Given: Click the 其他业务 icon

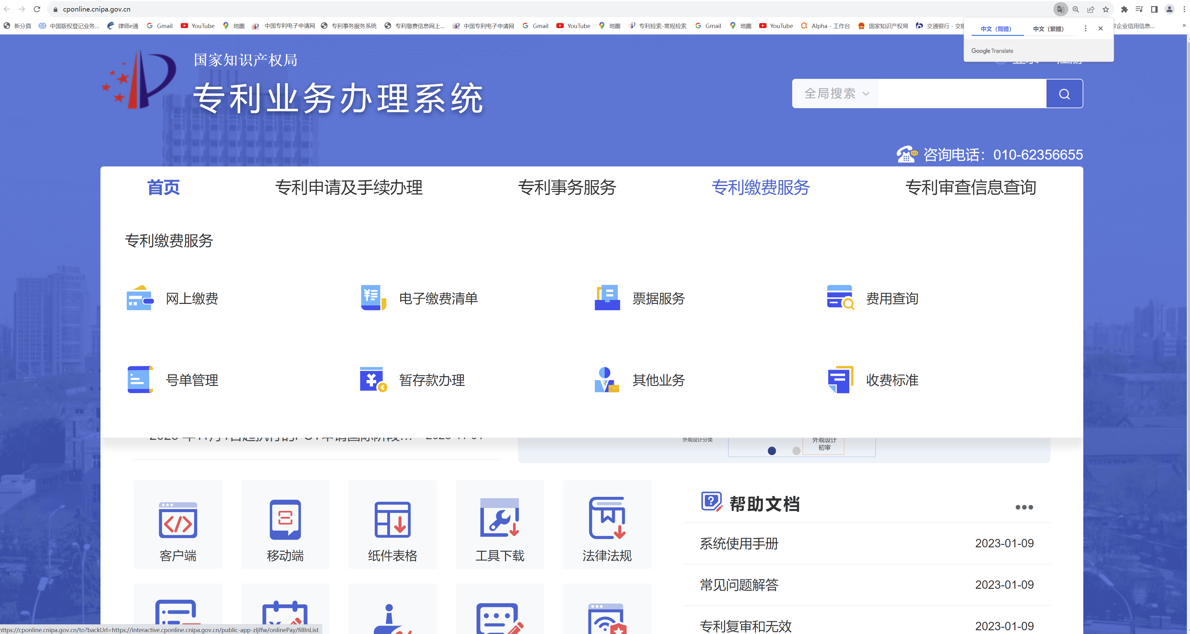Looking at the screenshot, I should (x=607, y=380).
